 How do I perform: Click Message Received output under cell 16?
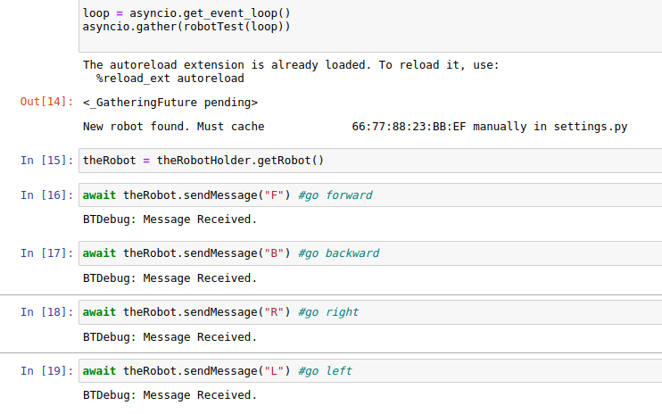tap(170, 219)
